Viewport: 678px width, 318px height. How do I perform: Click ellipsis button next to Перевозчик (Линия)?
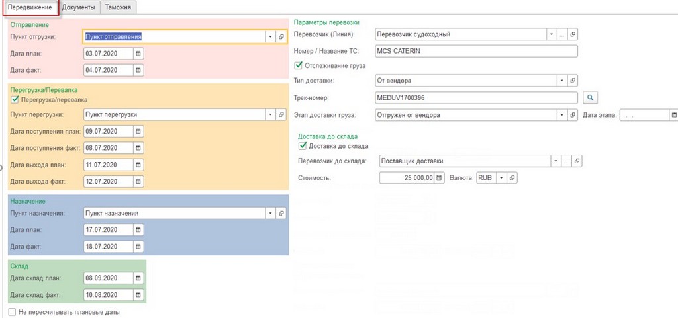(562, 34)
